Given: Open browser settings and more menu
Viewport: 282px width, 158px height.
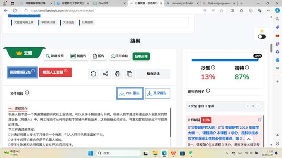Looking at the screenshot, I should point(269,11).
